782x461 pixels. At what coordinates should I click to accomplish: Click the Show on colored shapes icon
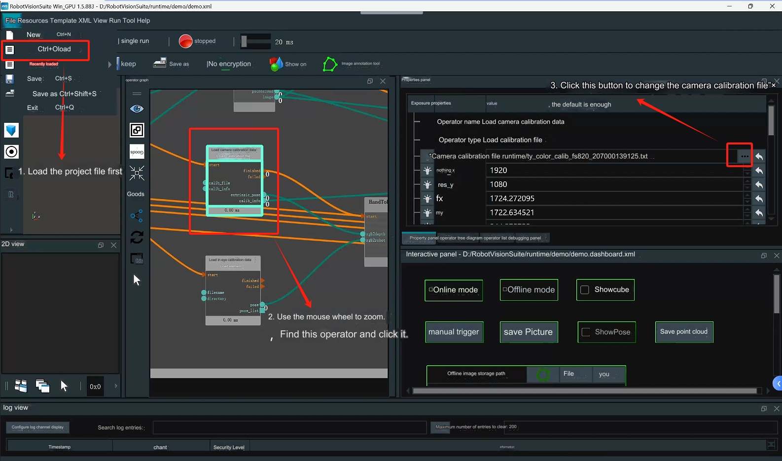click(x=276, y=64)
